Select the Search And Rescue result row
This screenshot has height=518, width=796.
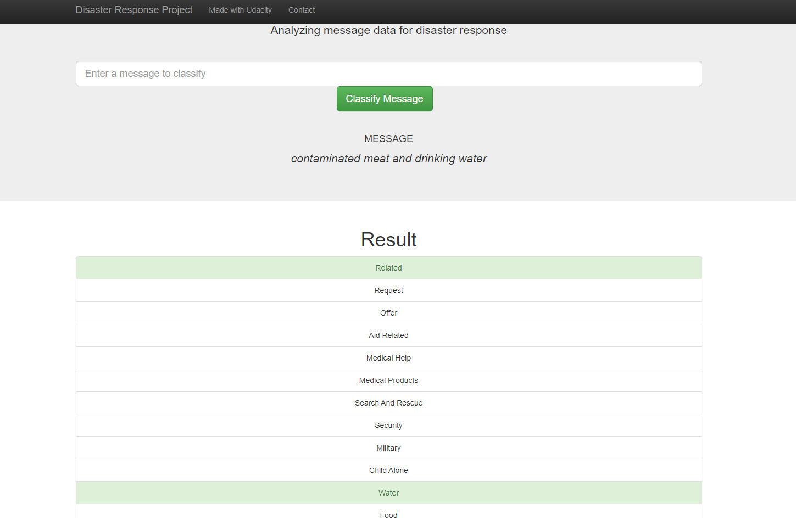pyautogui.click(x=388, y=403)
